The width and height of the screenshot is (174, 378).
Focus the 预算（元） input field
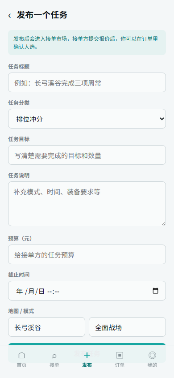[x=87, y=254]
